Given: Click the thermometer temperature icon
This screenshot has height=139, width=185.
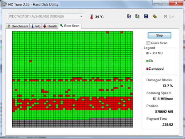Looking at the screenshot, I should pyautogui.click(x=91, y=17).
